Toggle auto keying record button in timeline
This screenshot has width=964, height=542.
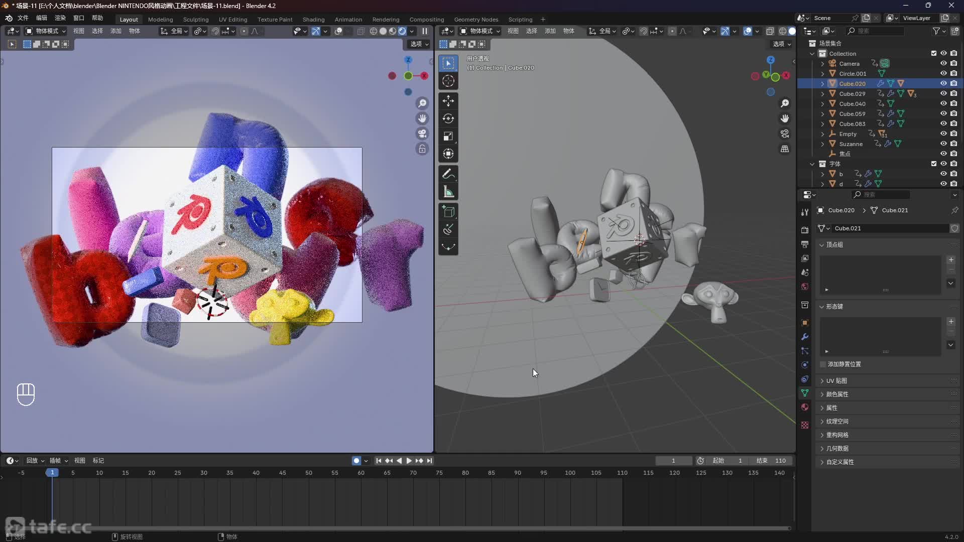click(x=356, y=461)
